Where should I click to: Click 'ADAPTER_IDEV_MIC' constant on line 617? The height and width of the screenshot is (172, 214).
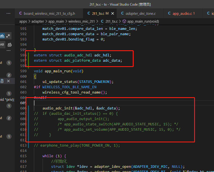pos(150,167)
